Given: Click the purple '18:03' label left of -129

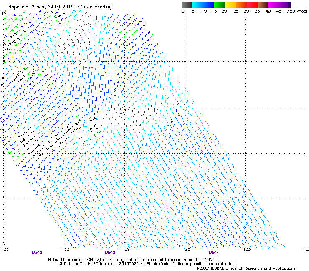Looking at the screenshot, I should coord(109,253).
